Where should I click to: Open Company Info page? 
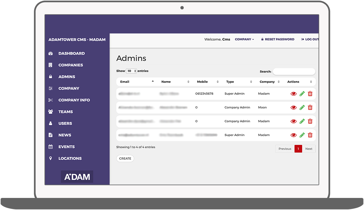point(74,100)
